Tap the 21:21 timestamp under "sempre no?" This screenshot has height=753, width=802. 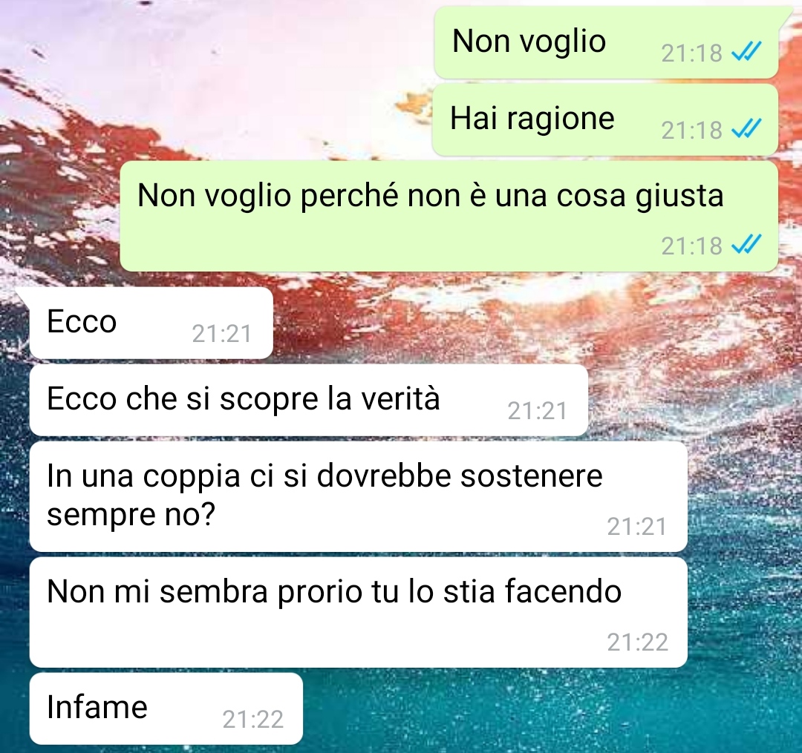click(x=637, y=527)
